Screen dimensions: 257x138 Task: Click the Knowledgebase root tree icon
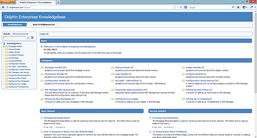pos(4,44)
